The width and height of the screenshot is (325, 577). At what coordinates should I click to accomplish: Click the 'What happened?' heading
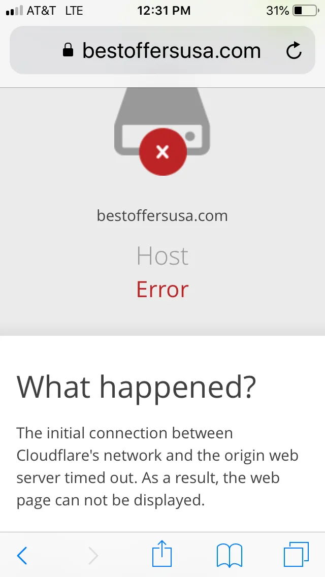136,387
